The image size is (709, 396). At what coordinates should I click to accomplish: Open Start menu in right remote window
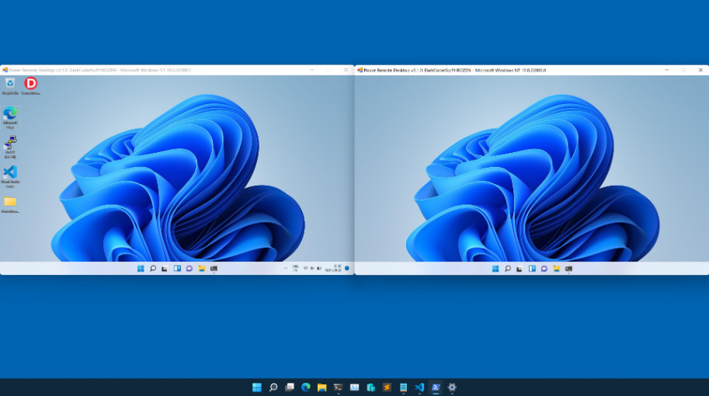click(x=495, y=269)
